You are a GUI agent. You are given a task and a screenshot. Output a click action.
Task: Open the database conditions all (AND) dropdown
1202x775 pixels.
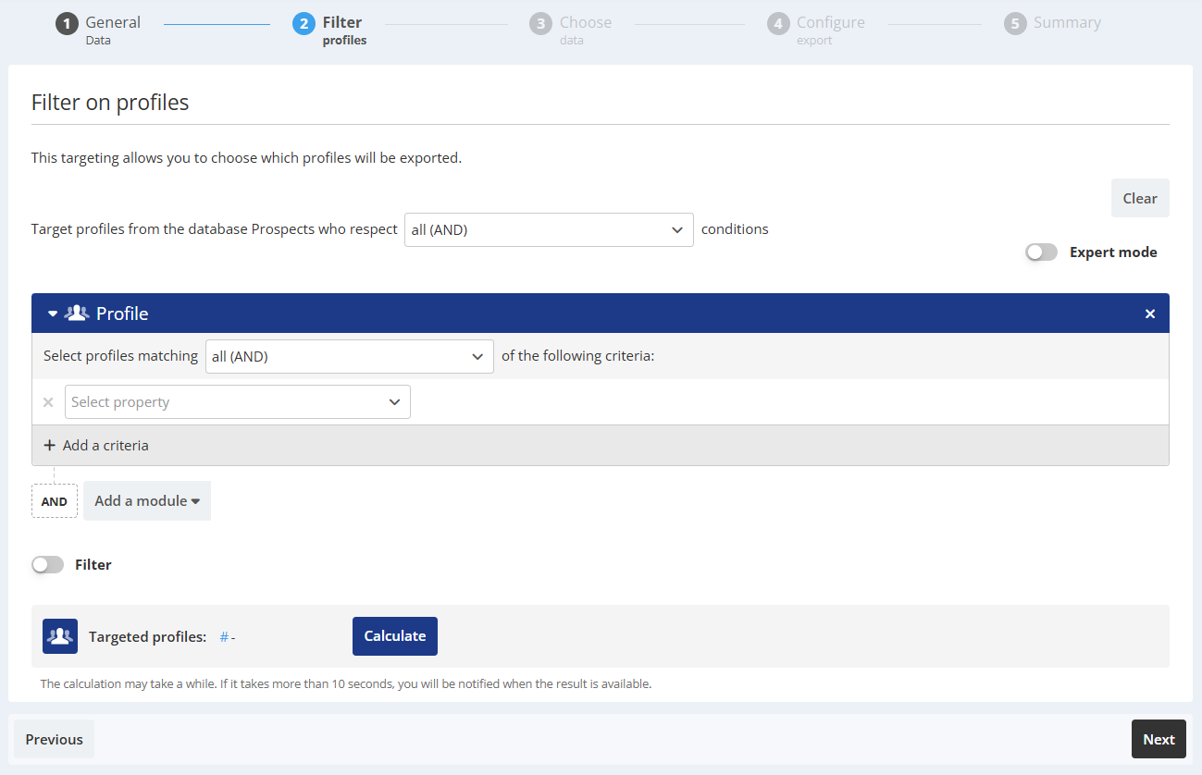(548, 230)
